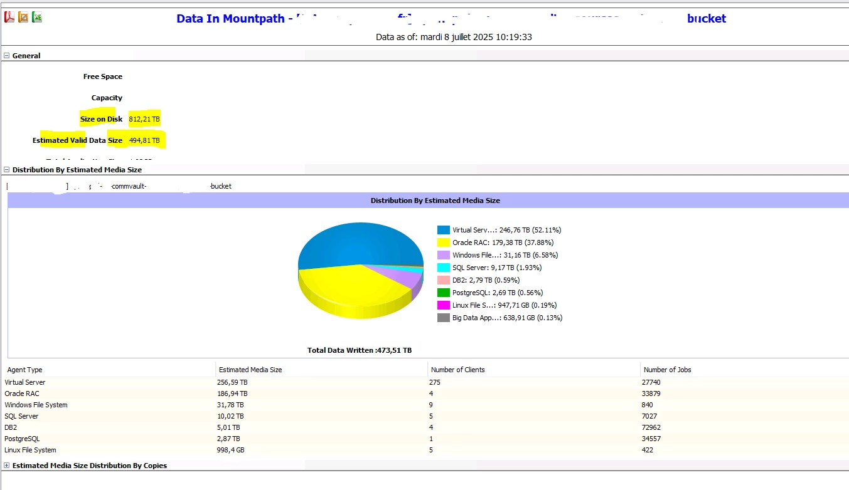Collapse Distribution By Estimated Media Size section
The height and width of the screenshot is (490, 849).
(x=7, y=170)
